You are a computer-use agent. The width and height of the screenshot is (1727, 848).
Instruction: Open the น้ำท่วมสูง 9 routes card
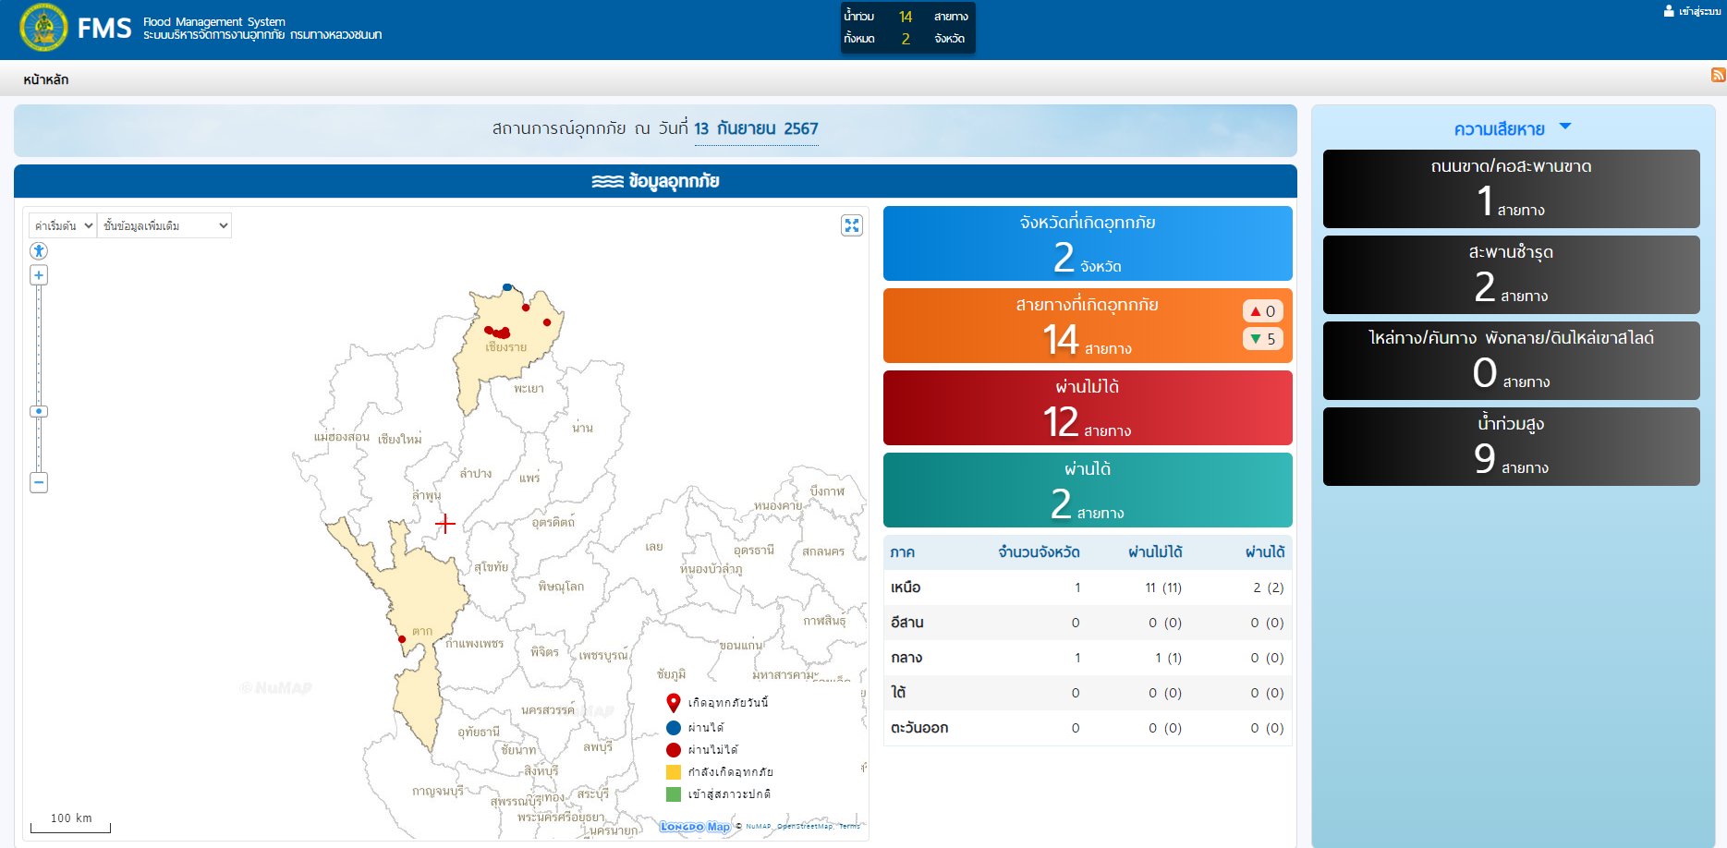[1512, 446]
